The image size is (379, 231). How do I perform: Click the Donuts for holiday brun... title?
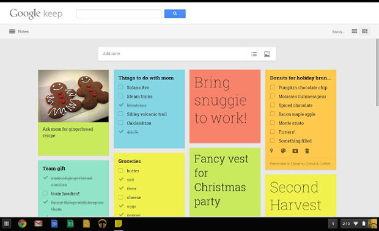coord(300,78)
